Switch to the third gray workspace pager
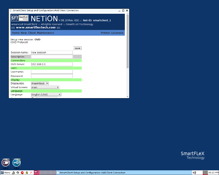The image size is (219, 175). click(x=48, y=172)
